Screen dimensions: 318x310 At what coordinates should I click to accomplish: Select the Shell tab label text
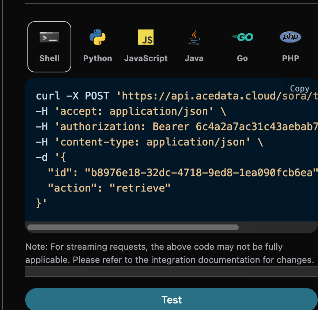[49, 58]
